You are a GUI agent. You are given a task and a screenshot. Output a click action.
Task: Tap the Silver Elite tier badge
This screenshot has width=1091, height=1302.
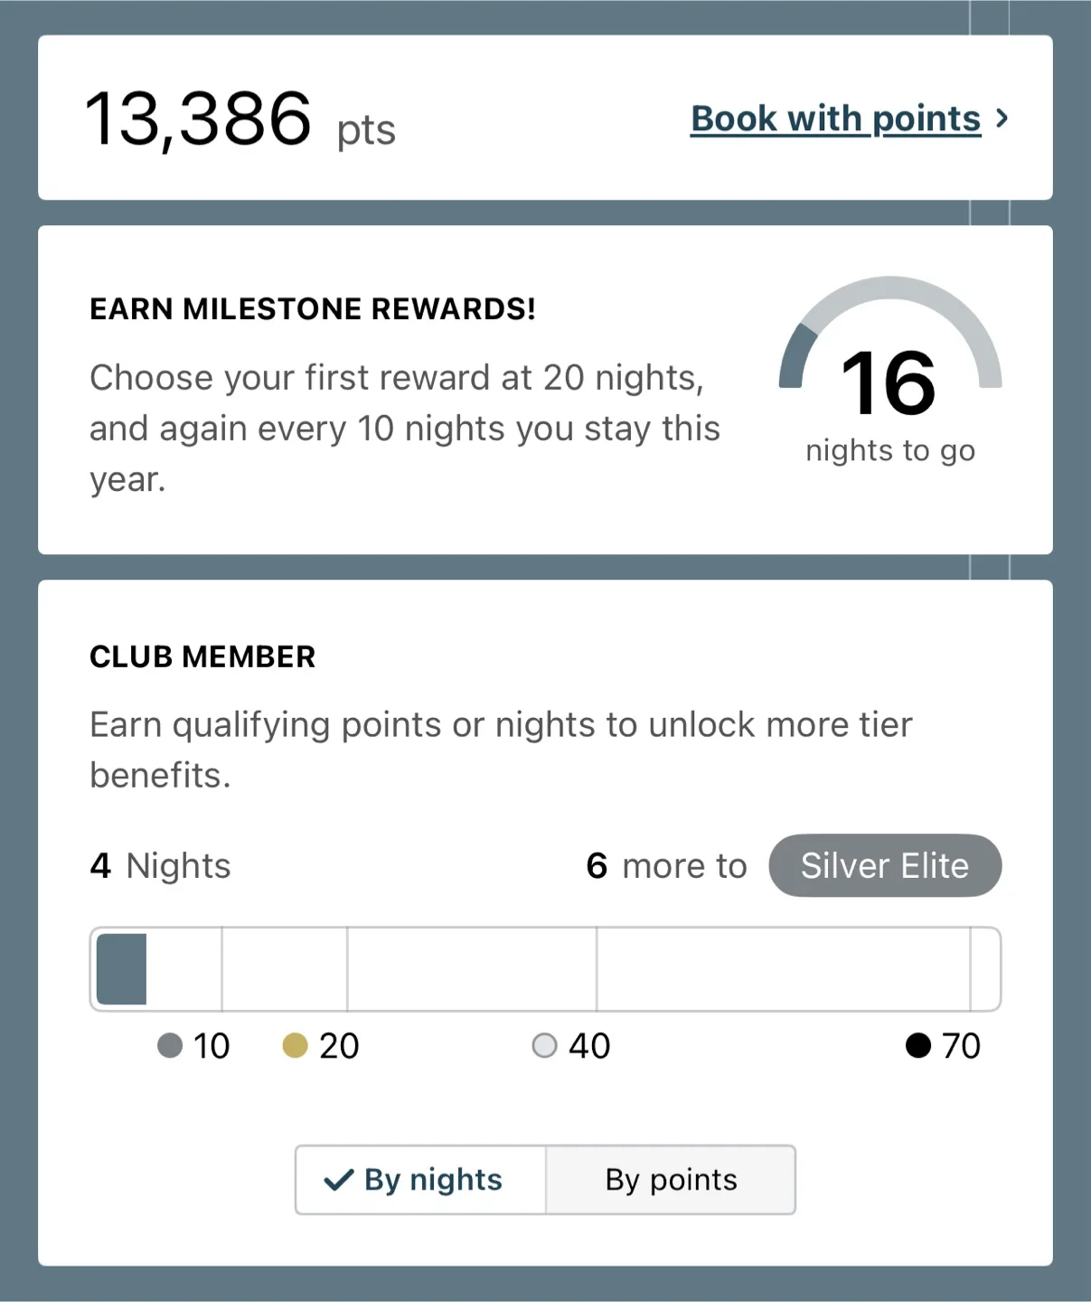(885, 865)
